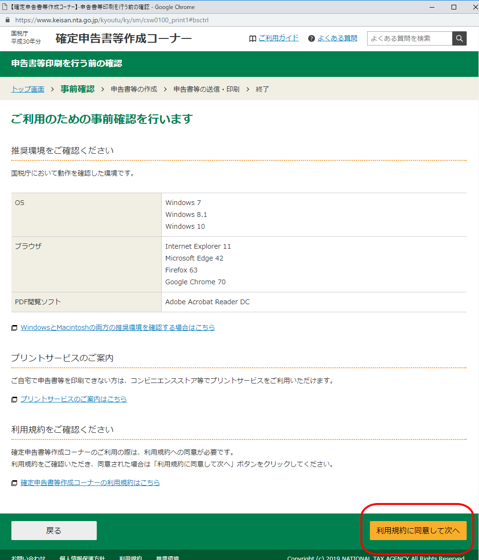The height and width of the screenshot is (560, 479).
Task: Focus the よくある質問を検索 search field
Action: point(409,38)
